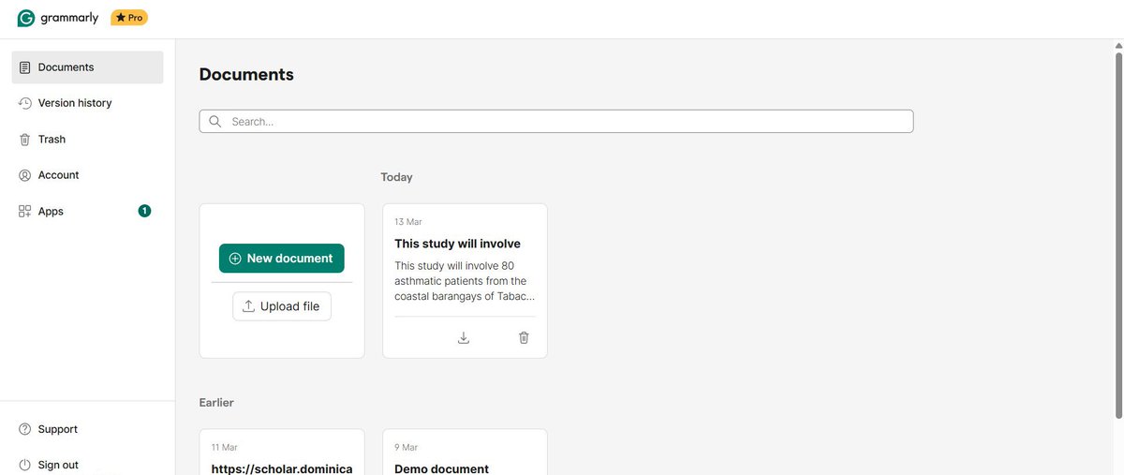1124x475 pixels.
Task: Open the https://scholar.dominica document card
Action: click(282, 453)
